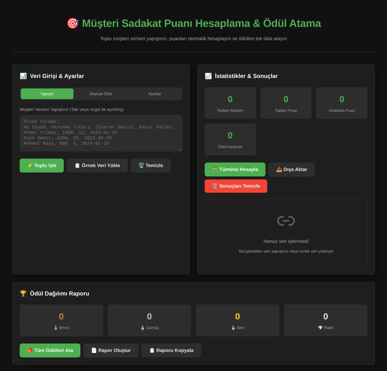This screenshot has height=371, width=387.
Task: Clear the input with the Temizle button
Action: (x=151, y=165)
